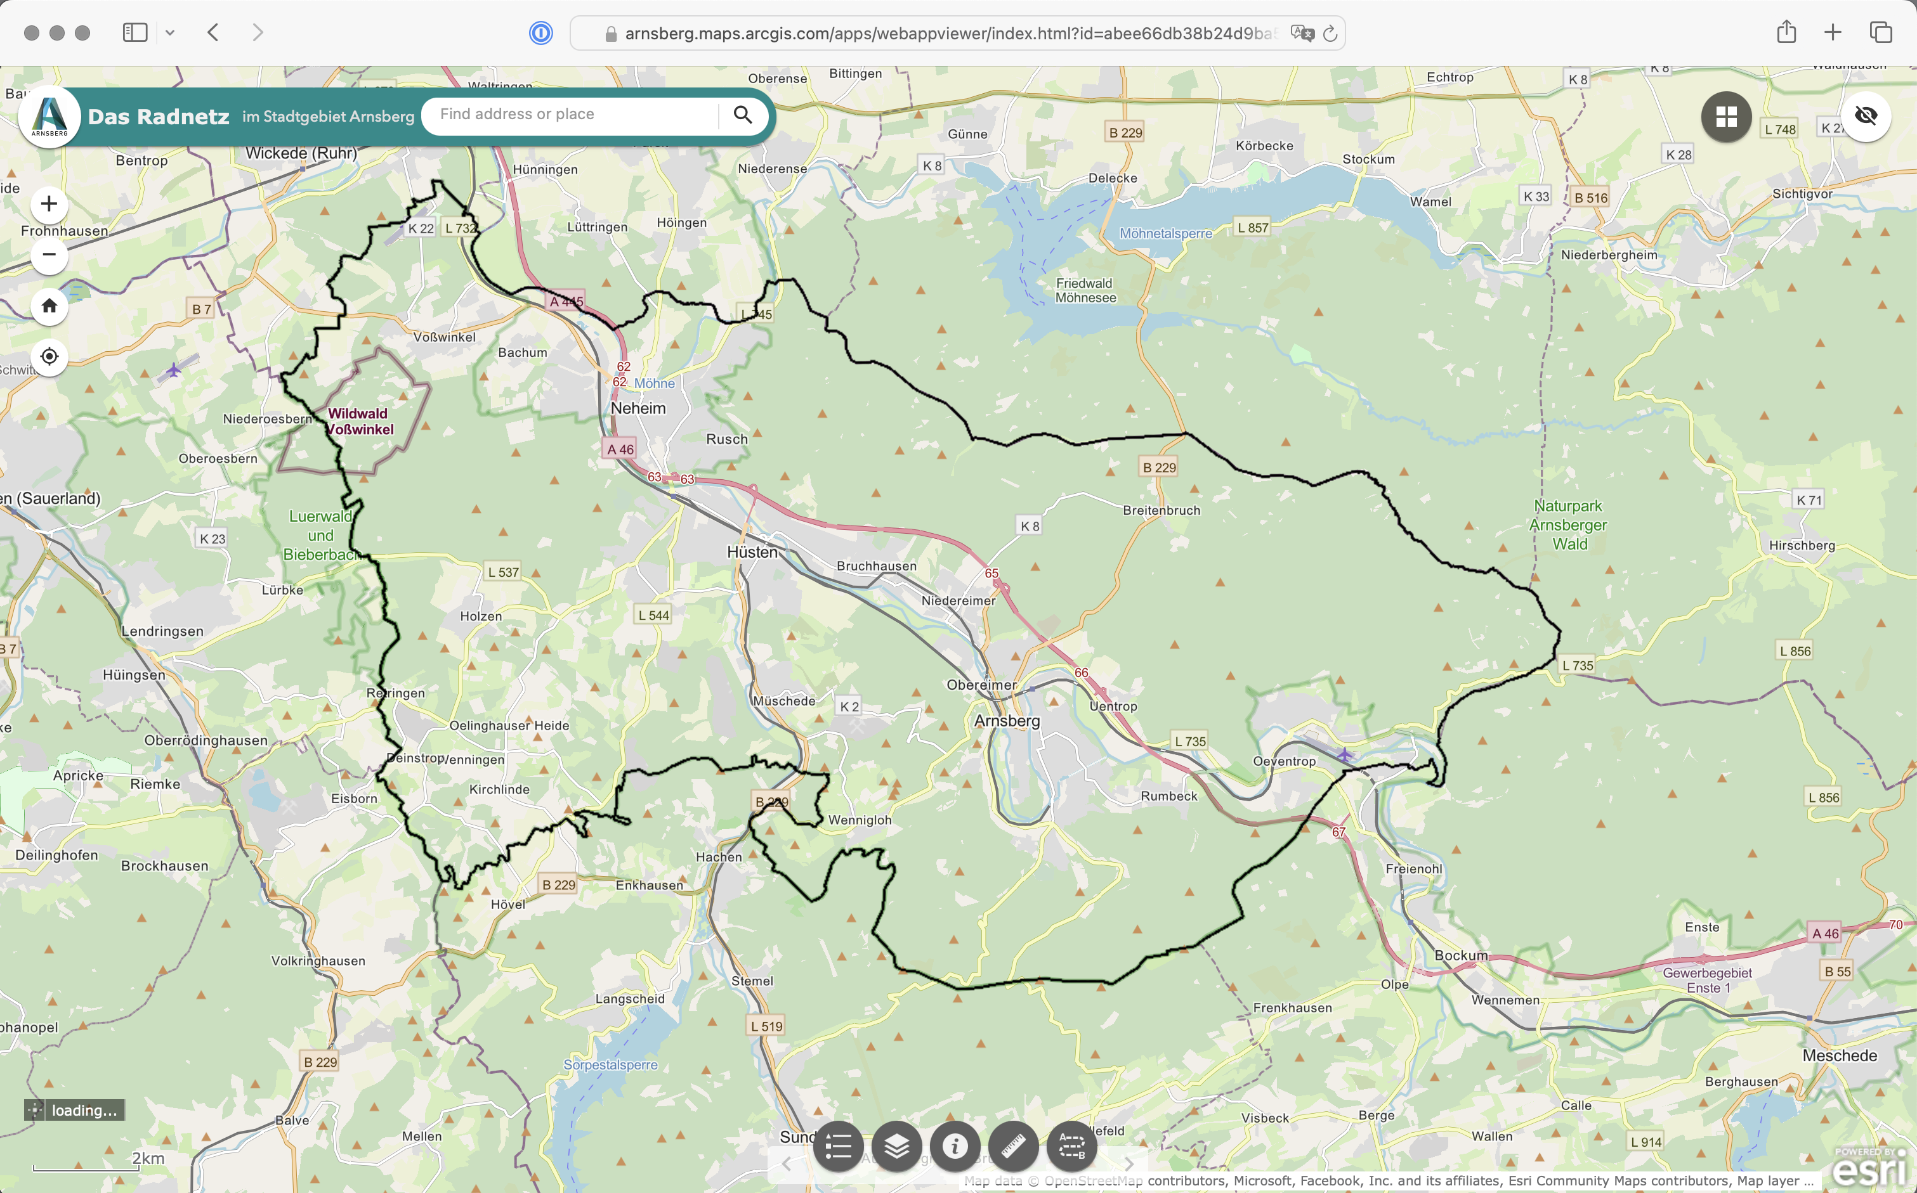Reset map to home extent

coord(49,306)
